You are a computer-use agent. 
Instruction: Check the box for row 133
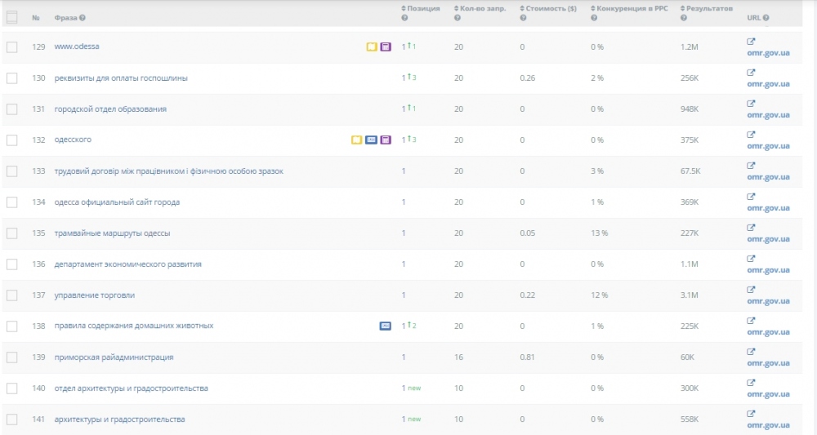pos(11,171)
